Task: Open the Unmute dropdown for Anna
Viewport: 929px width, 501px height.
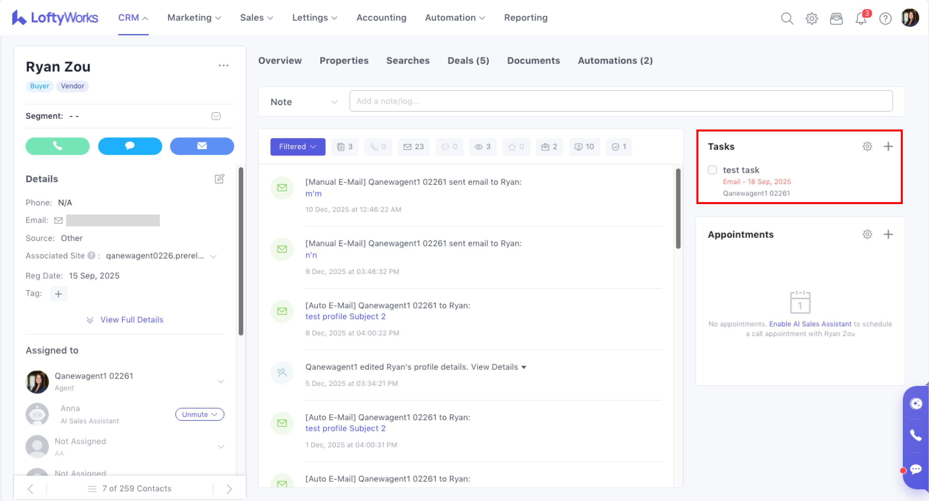Action: [x=199, y=414]
